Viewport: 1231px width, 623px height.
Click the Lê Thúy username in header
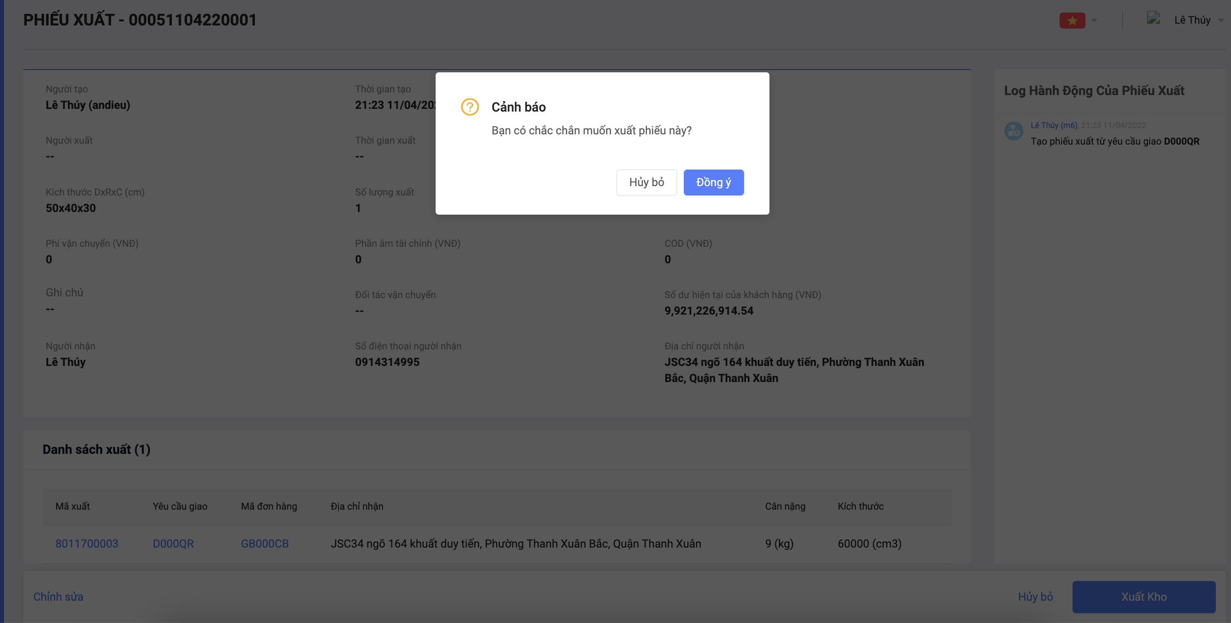point(1192,20)
